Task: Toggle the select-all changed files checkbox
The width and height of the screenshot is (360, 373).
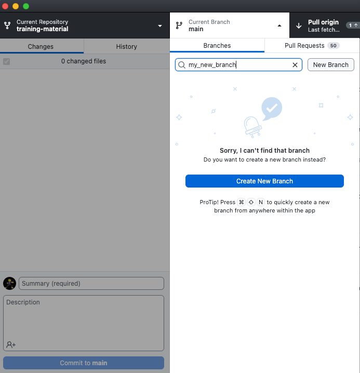Action: pyautogui.click(x=6, y=62)
